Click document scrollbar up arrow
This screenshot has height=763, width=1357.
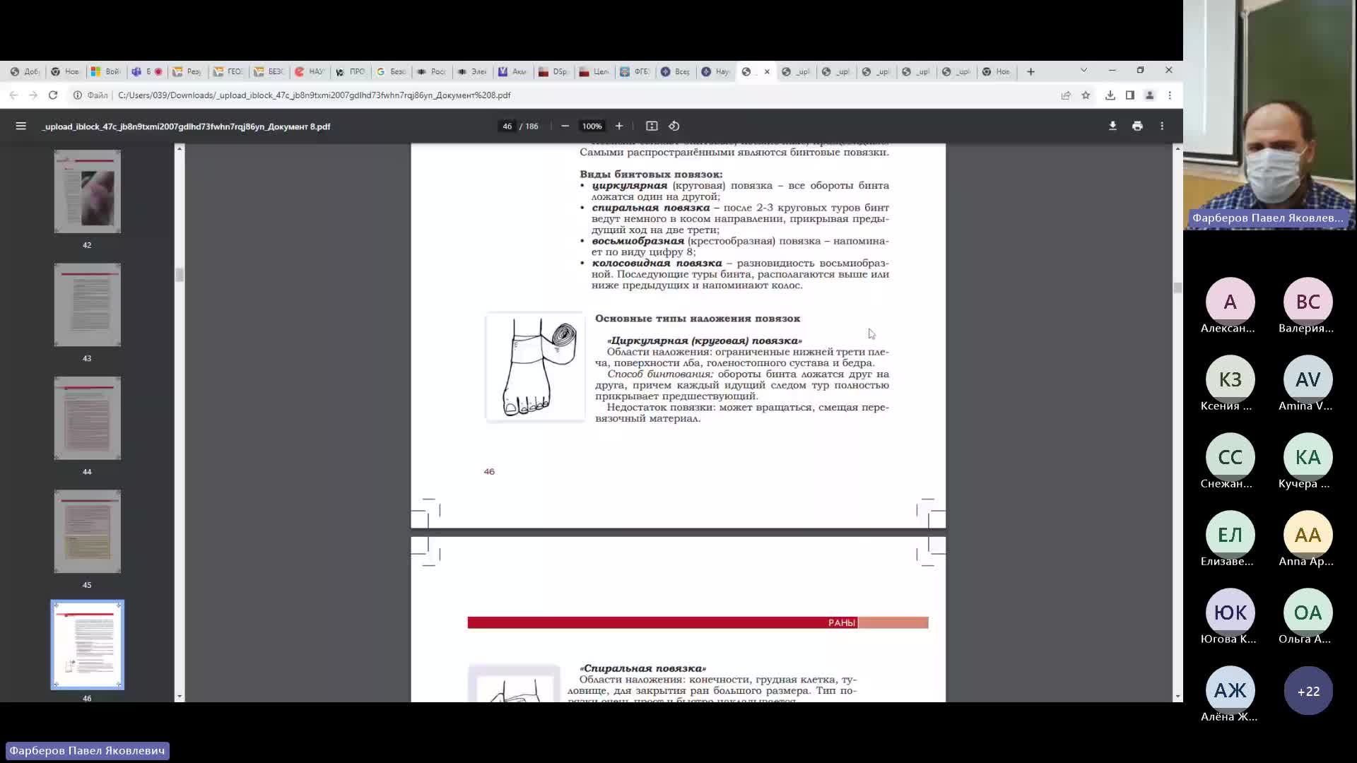[x=1177, y=148]
